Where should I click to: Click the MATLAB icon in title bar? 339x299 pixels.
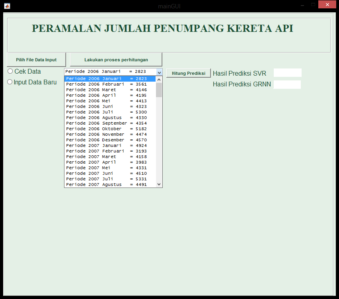coord(7,6)
